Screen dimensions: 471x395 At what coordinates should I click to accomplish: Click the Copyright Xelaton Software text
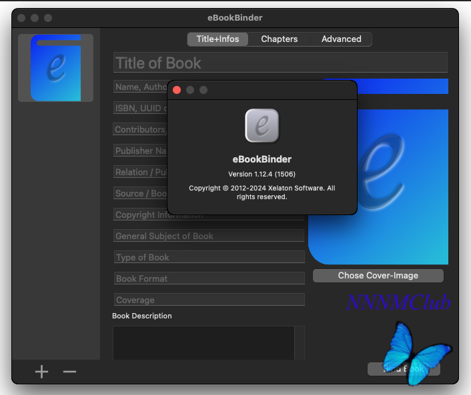[x=262, y=193]
